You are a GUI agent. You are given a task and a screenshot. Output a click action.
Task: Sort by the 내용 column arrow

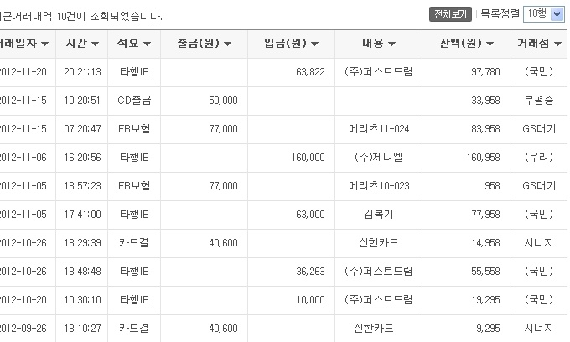[x=391, y=44]
